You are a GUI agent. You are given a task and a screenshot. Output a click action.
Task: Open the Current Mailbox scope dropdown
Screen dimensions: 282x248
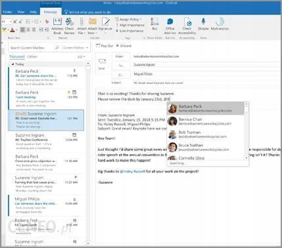[76, 47]
